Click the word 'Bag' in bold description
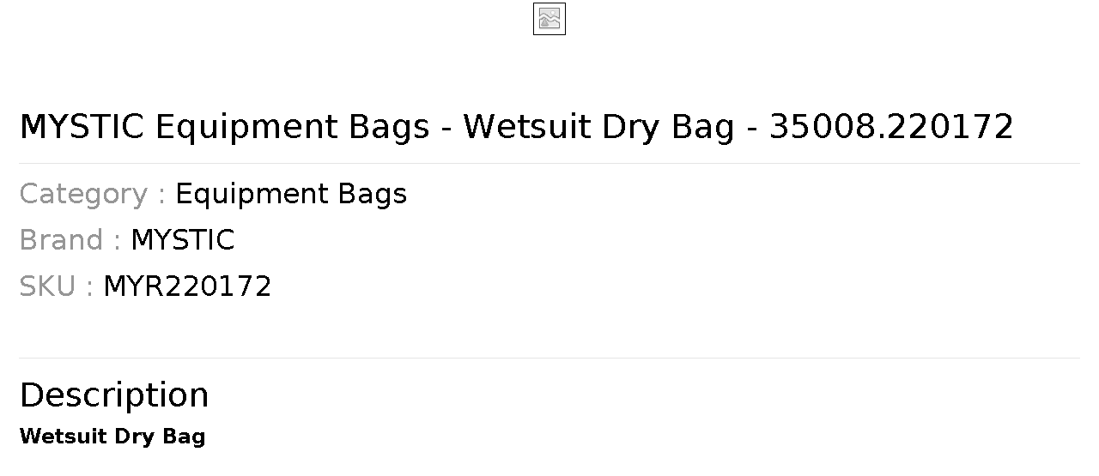 click(184, 437)
